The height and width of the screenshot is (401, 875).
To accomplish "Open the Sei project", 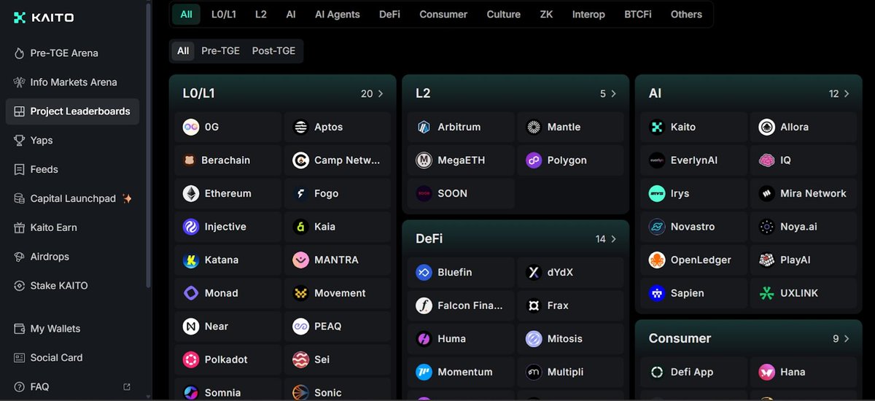I will [x=338, y=359].
